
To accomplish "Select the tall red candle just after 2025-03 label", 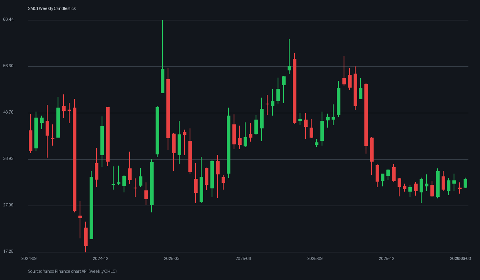I will 168,108.
